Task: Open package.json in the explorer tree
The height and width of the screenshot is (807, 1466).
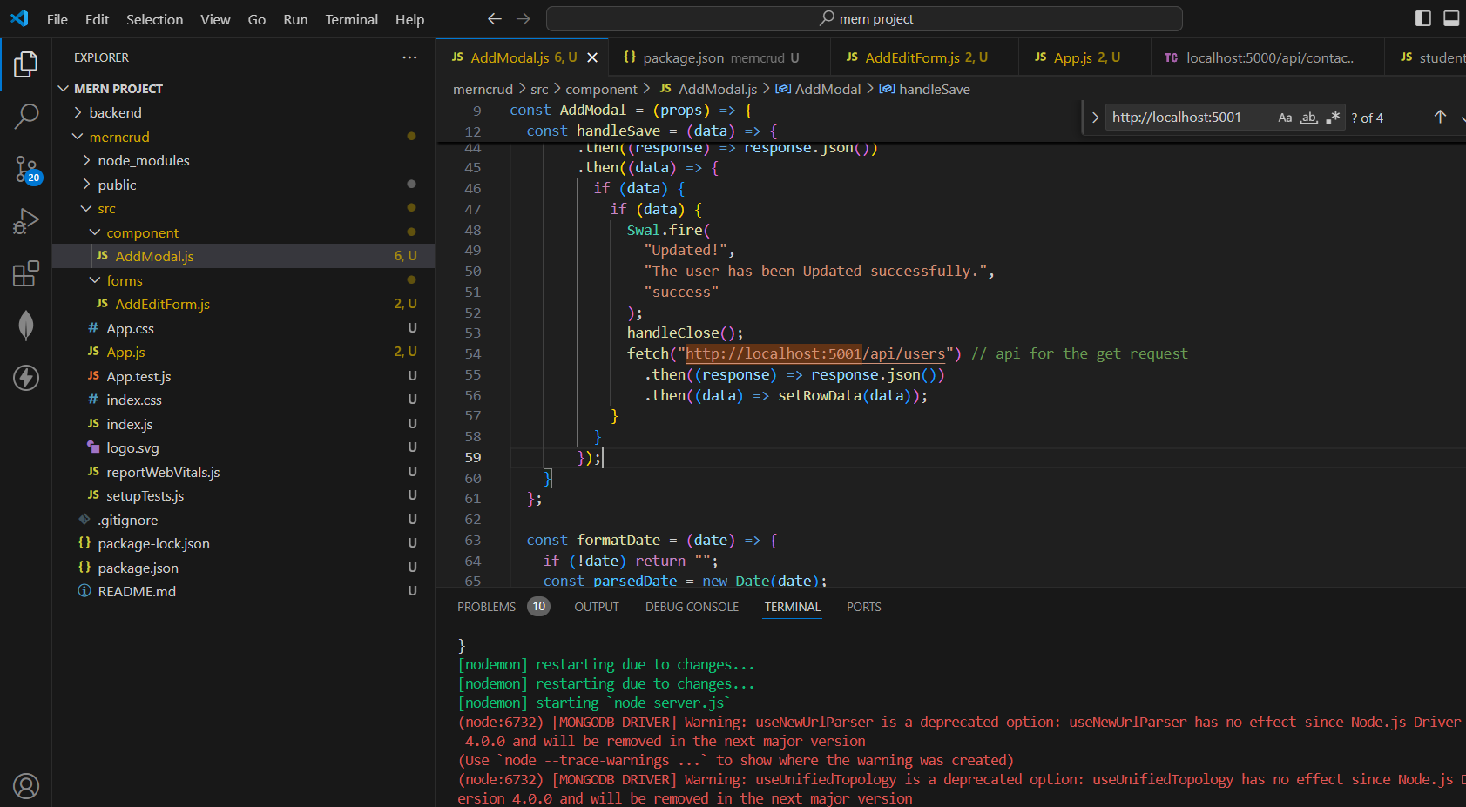Action: point(138,568)
